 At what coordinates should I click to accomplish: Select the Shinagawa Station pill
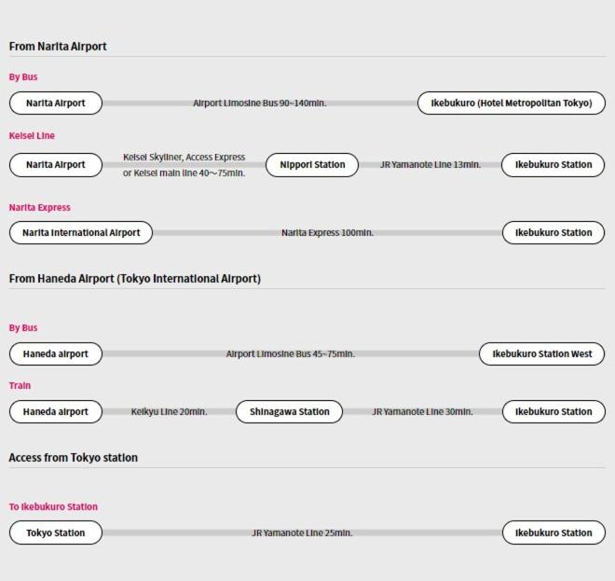click(290, 412)
